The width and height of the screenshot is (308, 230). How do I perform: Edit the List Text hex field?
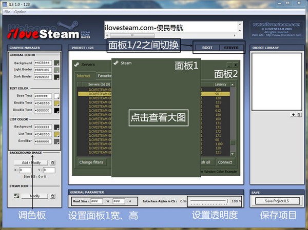[x=43, y=134]
